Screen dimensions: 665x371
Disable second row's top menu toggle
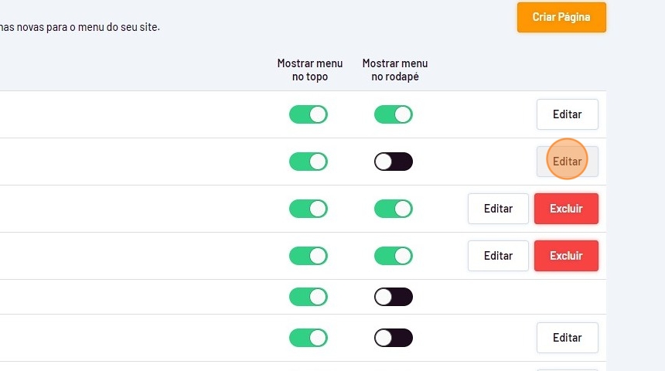coord(309,162)
